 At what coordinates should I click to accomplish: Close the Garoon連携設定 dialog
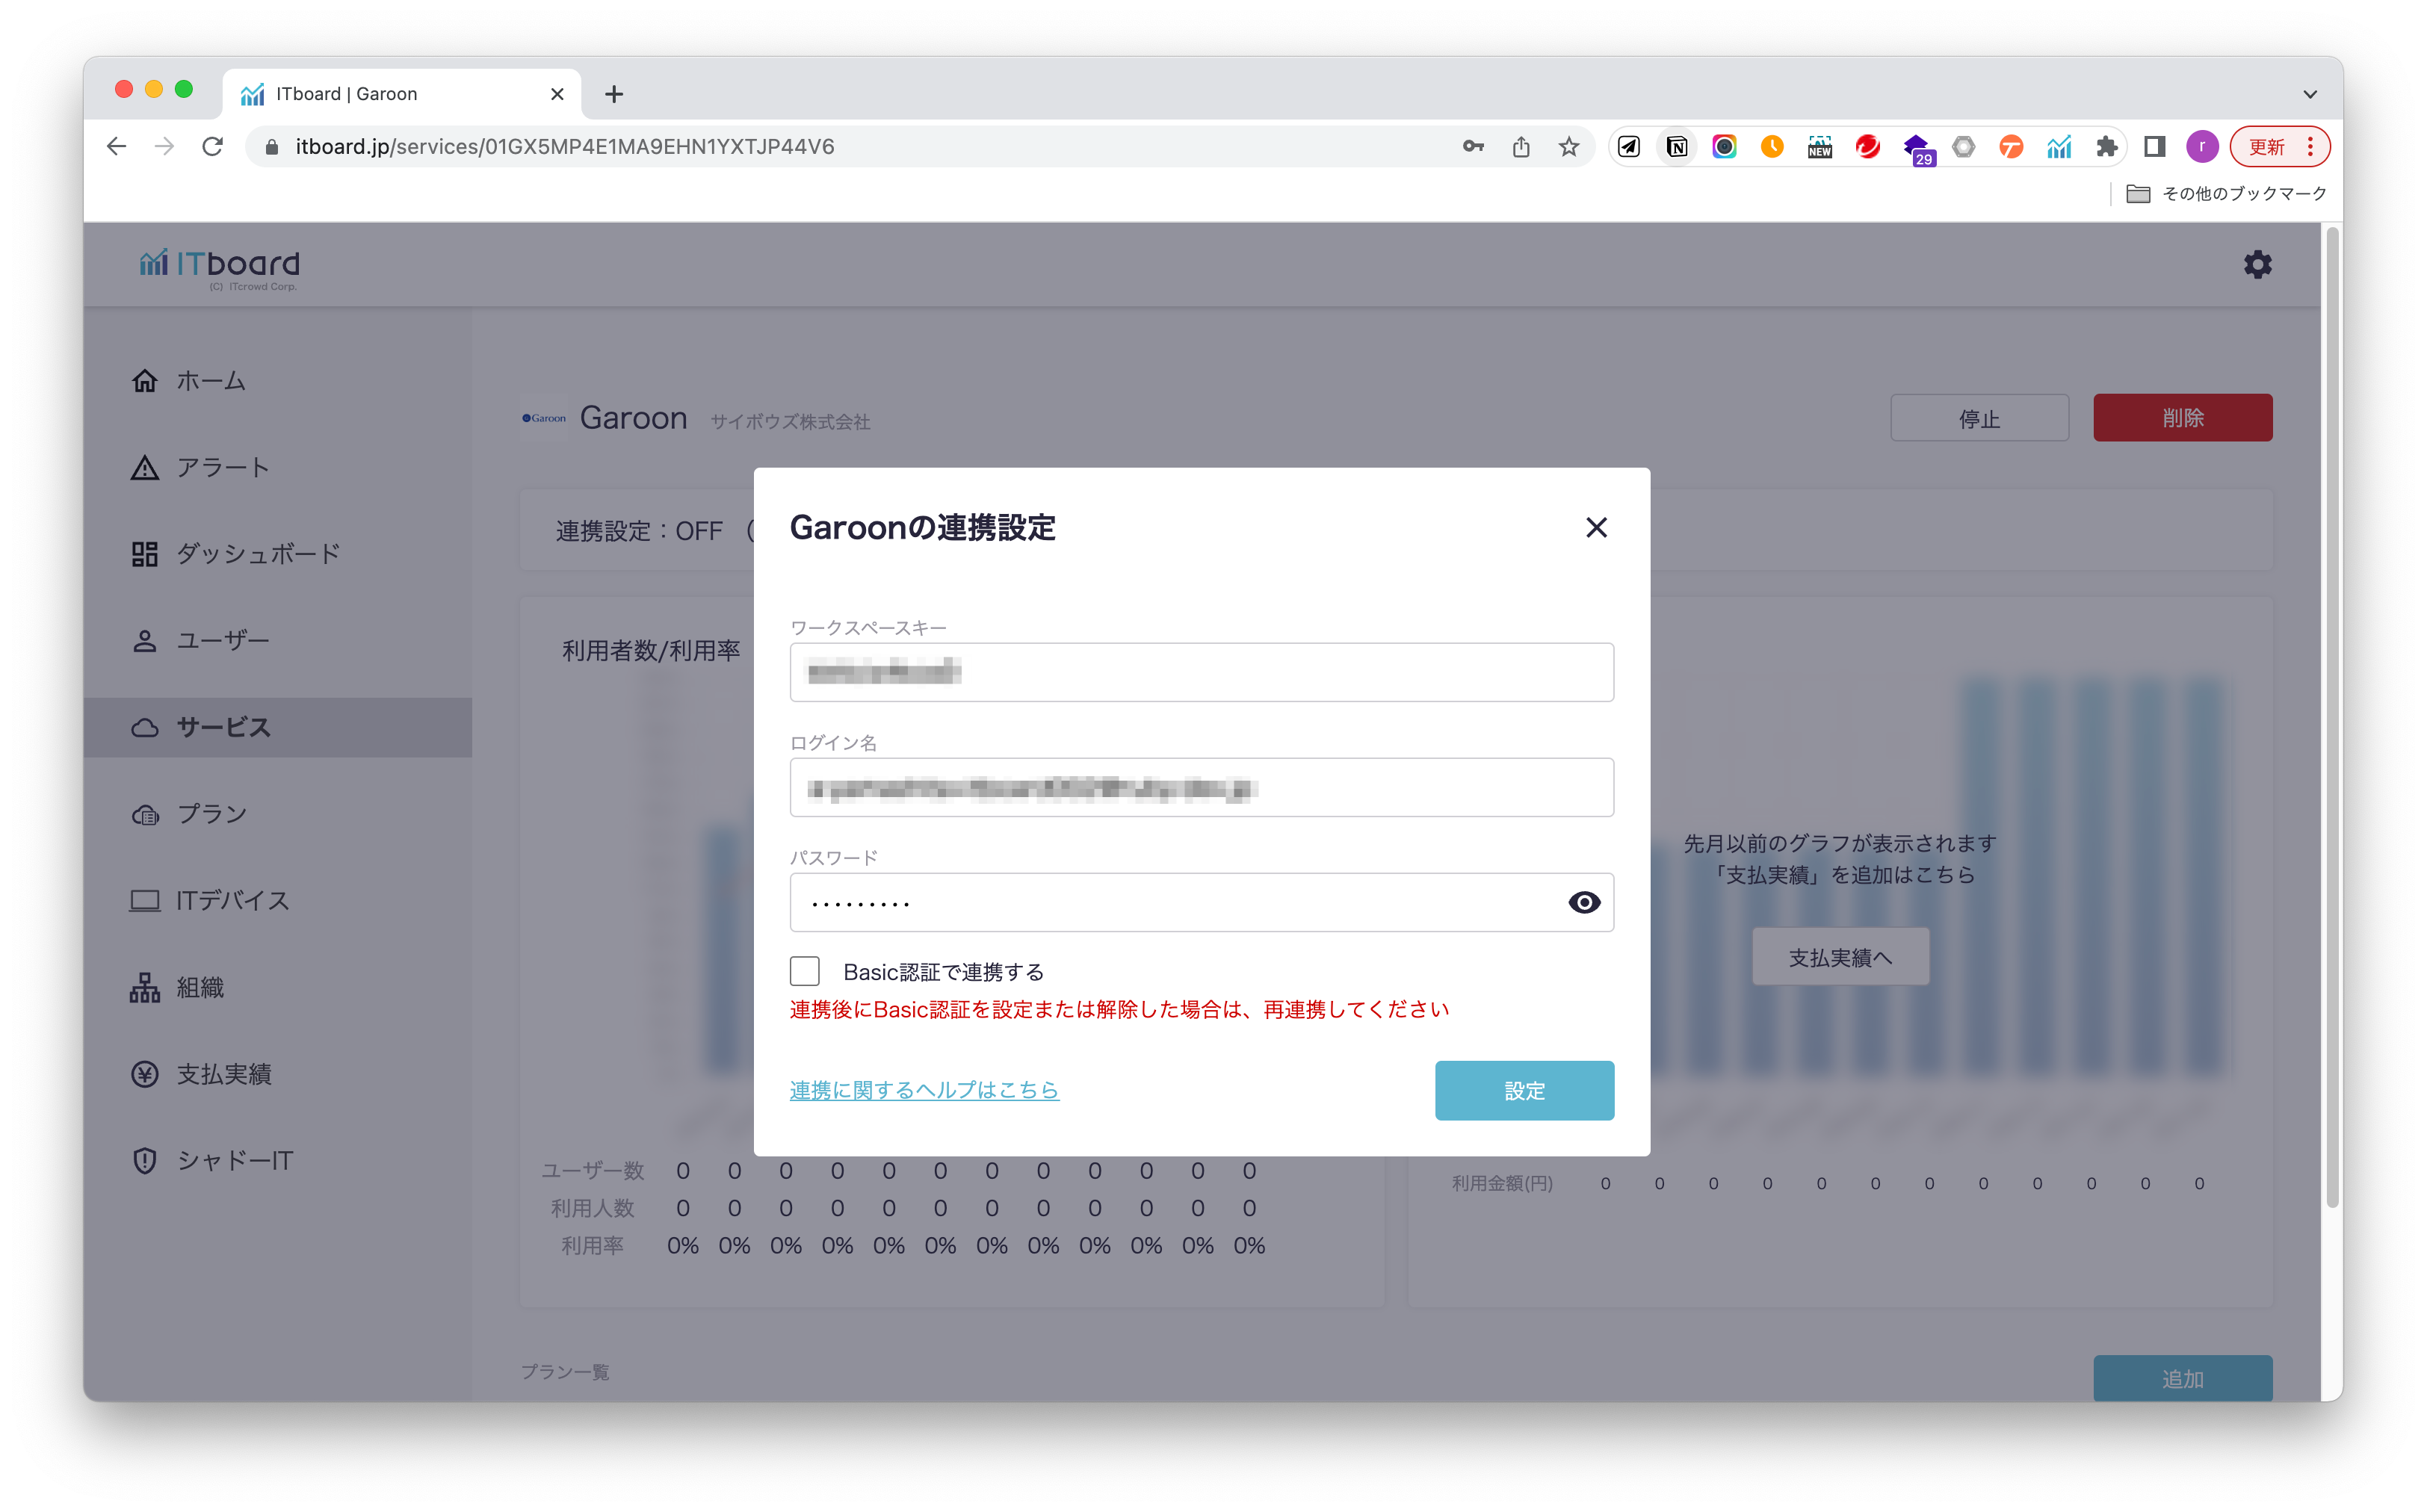pos(1596,527)
